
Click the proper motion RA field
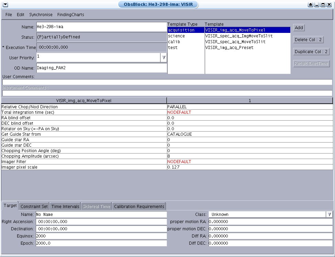click(x=270, y=222)
